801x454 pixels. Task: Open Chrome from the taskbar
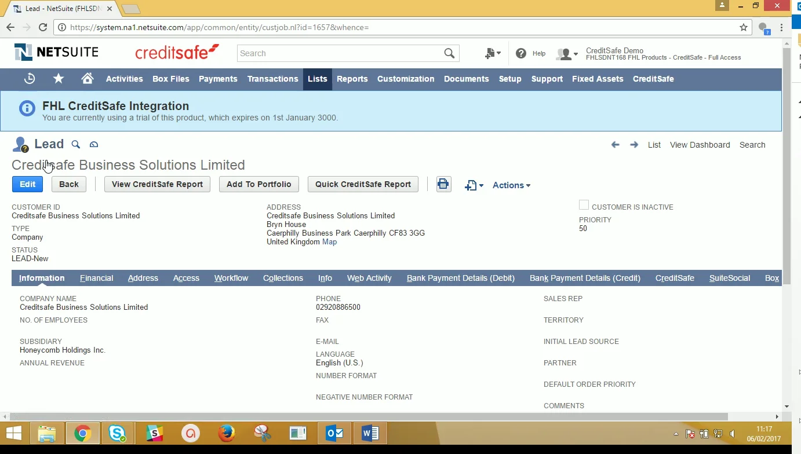pyautogui.click(x=82, y=433)
